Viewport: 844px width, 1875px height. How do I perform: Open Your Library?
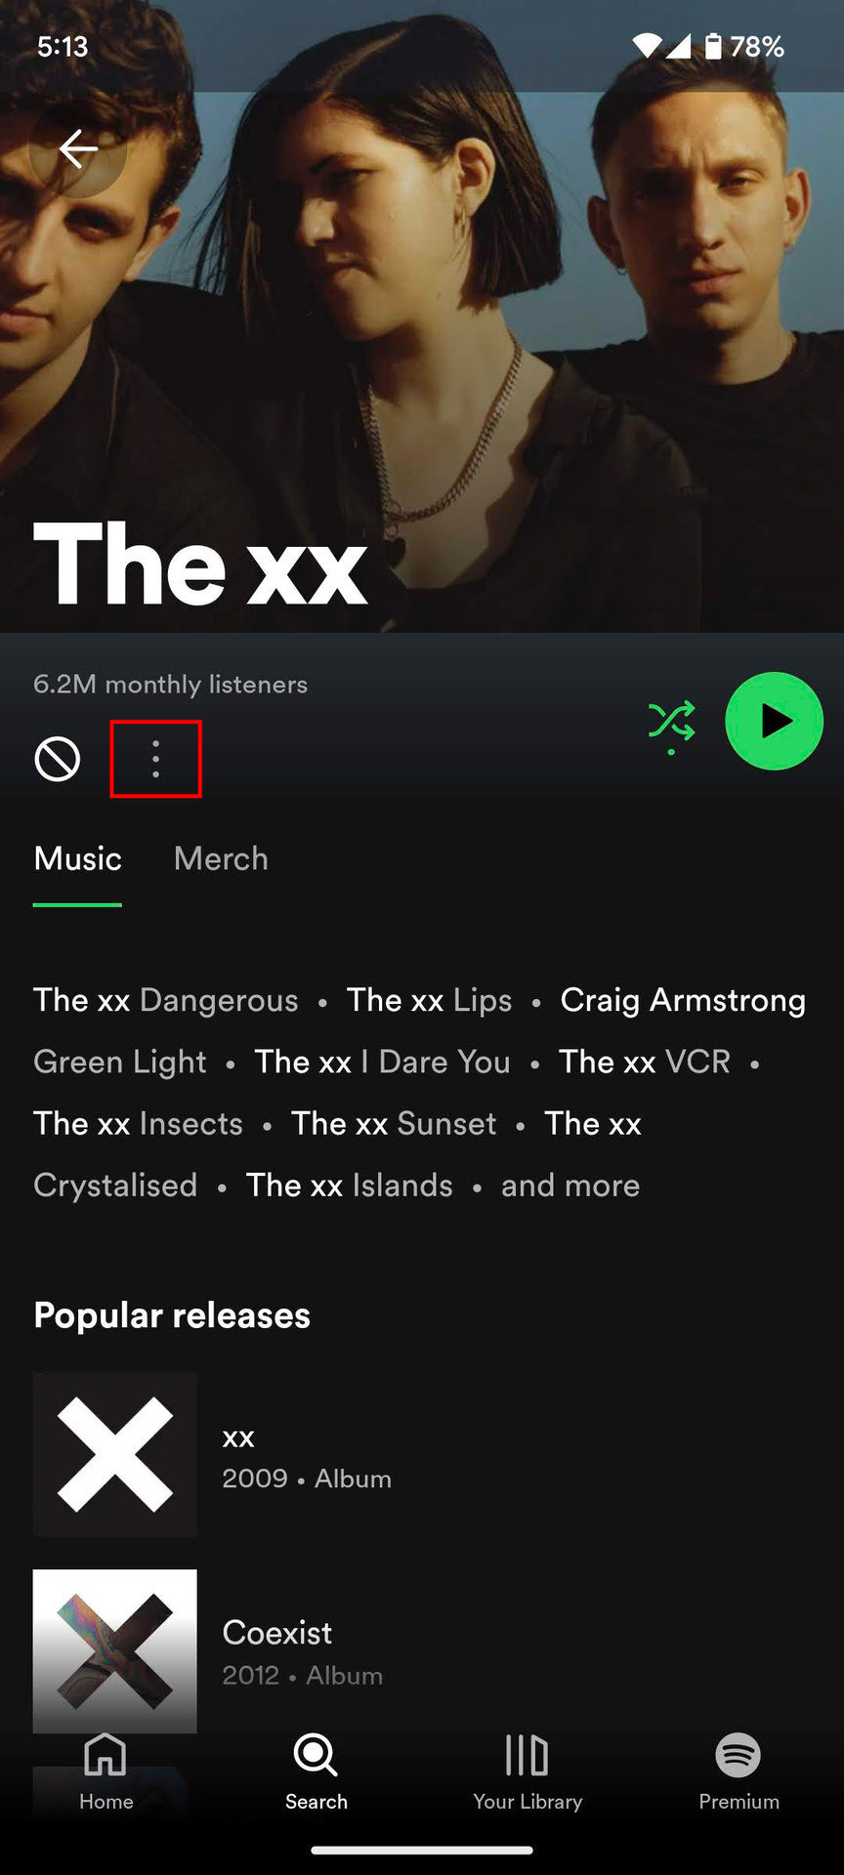tap(527, 1771)
